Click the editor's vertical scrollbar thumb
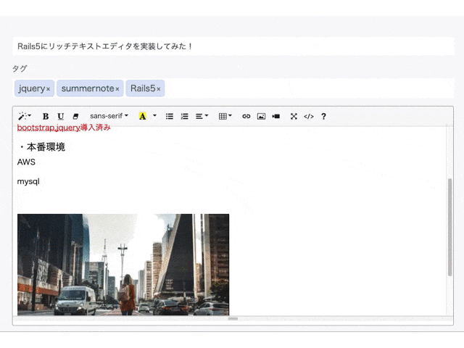Viewport: 464px width, 348px height. [449, 227]
